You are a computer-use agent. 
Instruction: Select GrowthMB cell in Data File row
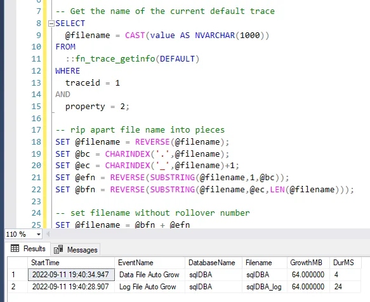coord(308,275)
